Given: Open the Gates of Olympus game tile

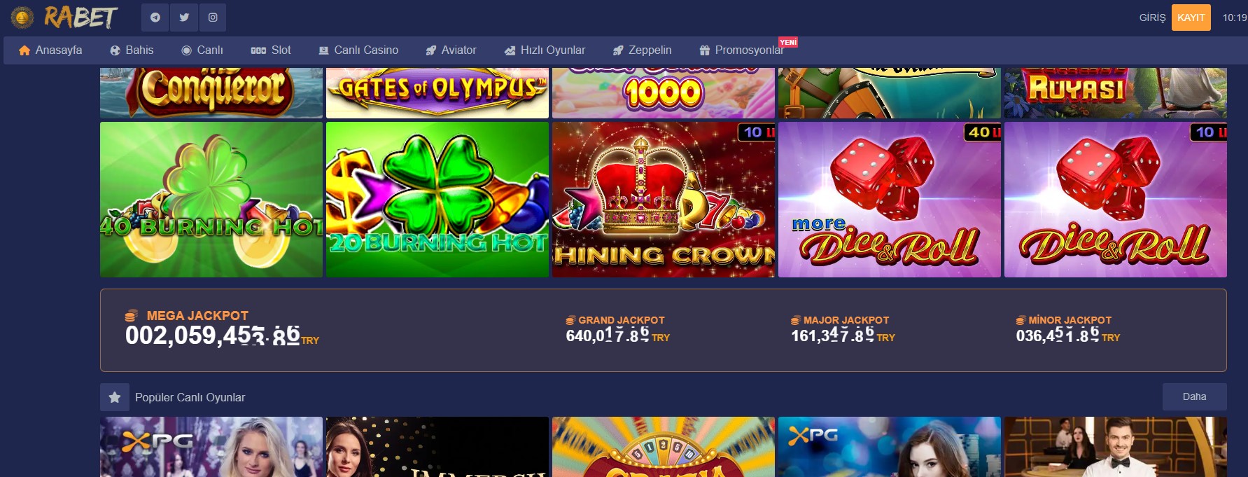Looking at the screenshot, I should coord(437,92).
